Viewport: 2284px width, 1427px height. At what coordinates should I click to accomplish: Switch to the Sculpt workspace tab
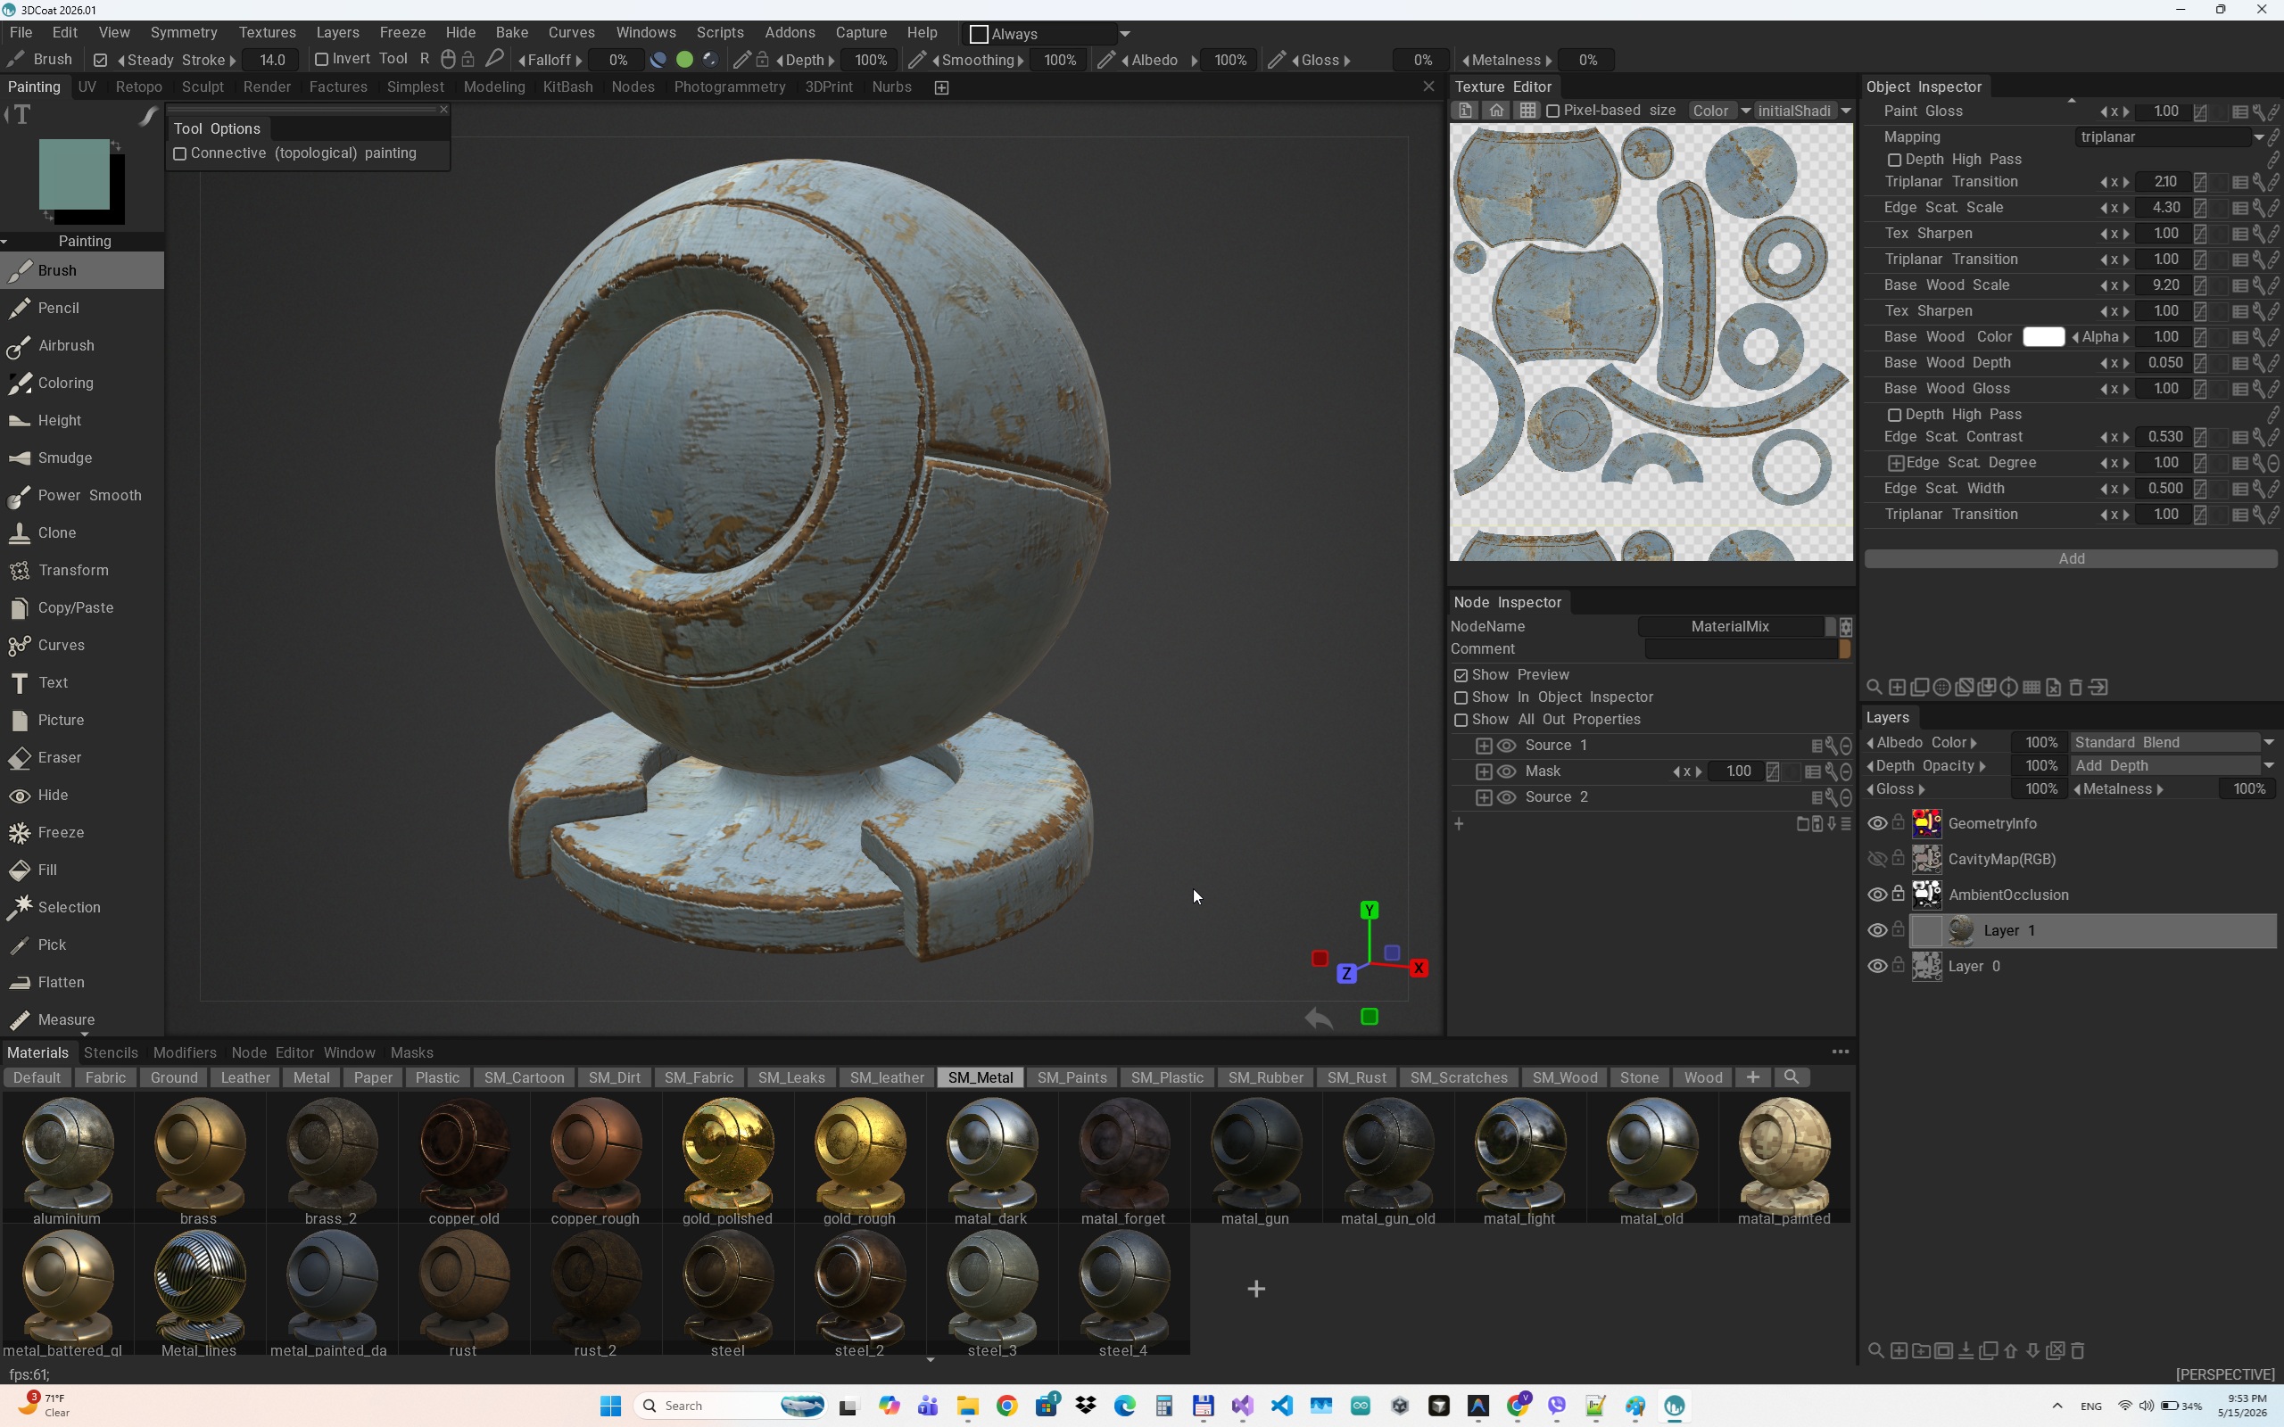[x=203, y=87]
